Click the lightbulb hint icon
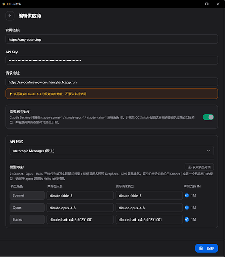Viewport: 225px width, 257px height. pos(11,94)
